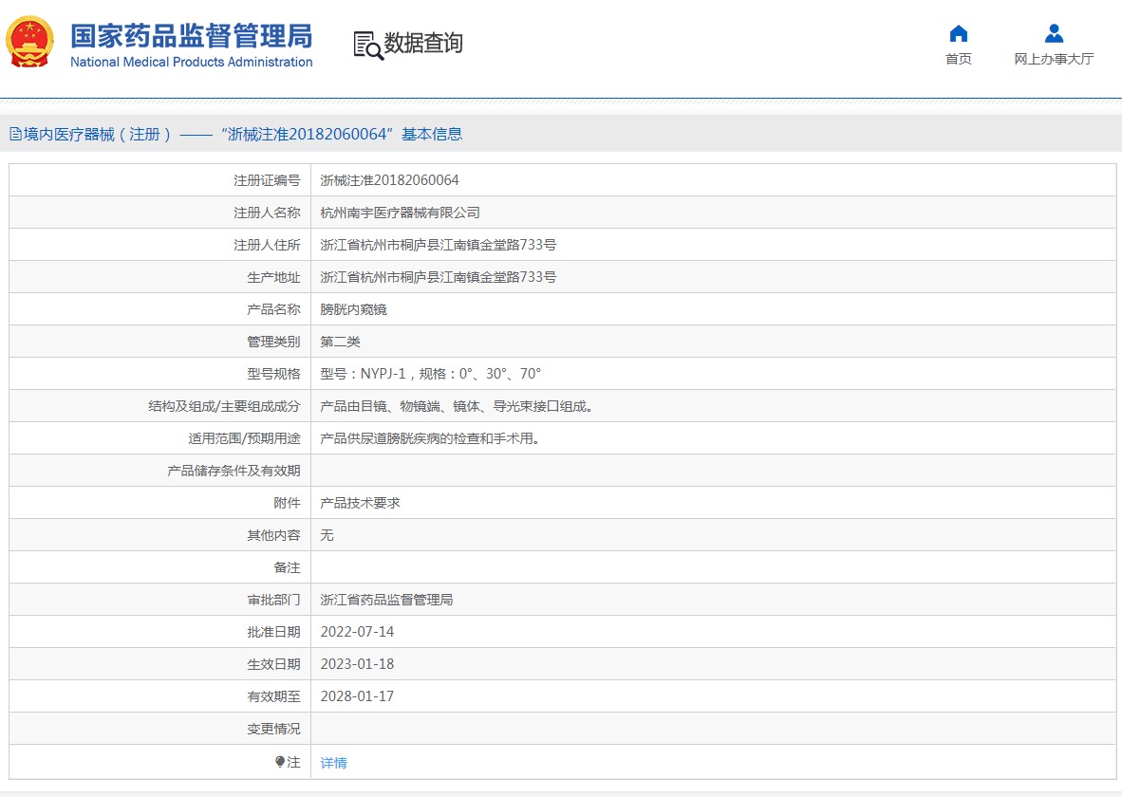Open the home page via house icon
The image size is (1122, 797).
958,33
